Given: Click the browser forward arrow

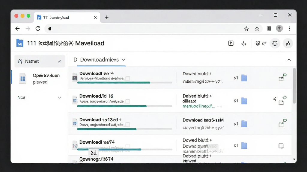Looking at the screenshot, I should 28,29.
